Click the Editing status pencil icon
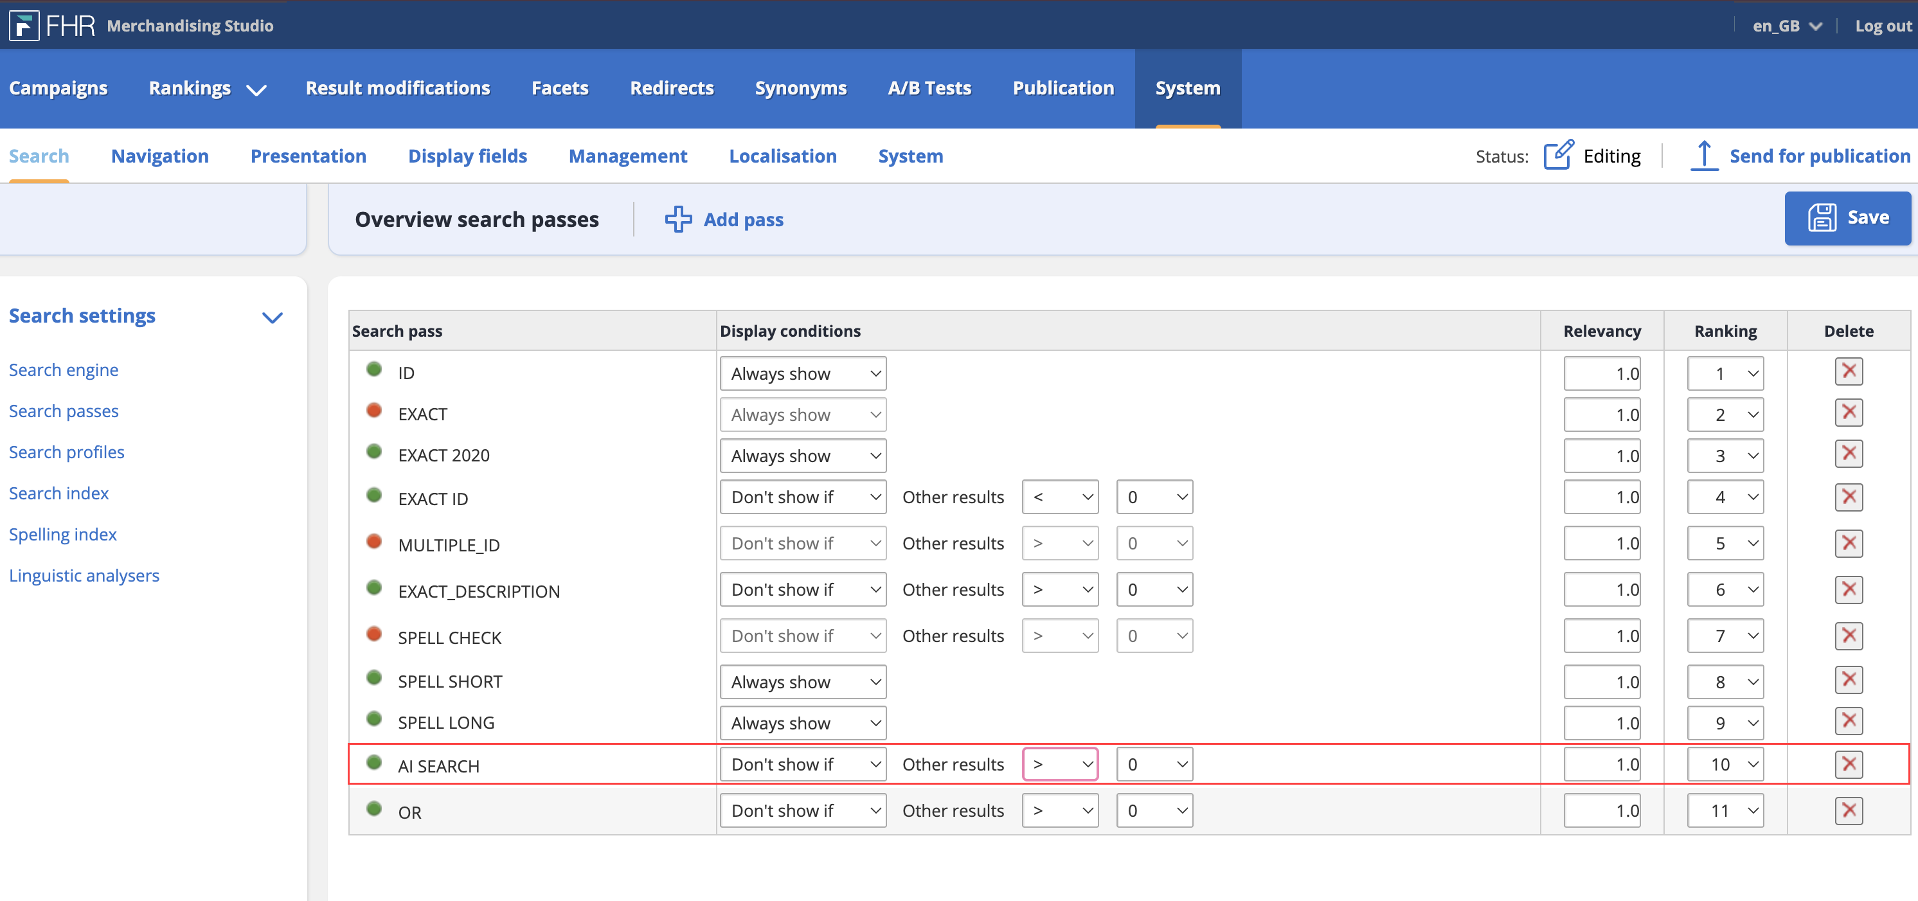 tap(1557, 155)
